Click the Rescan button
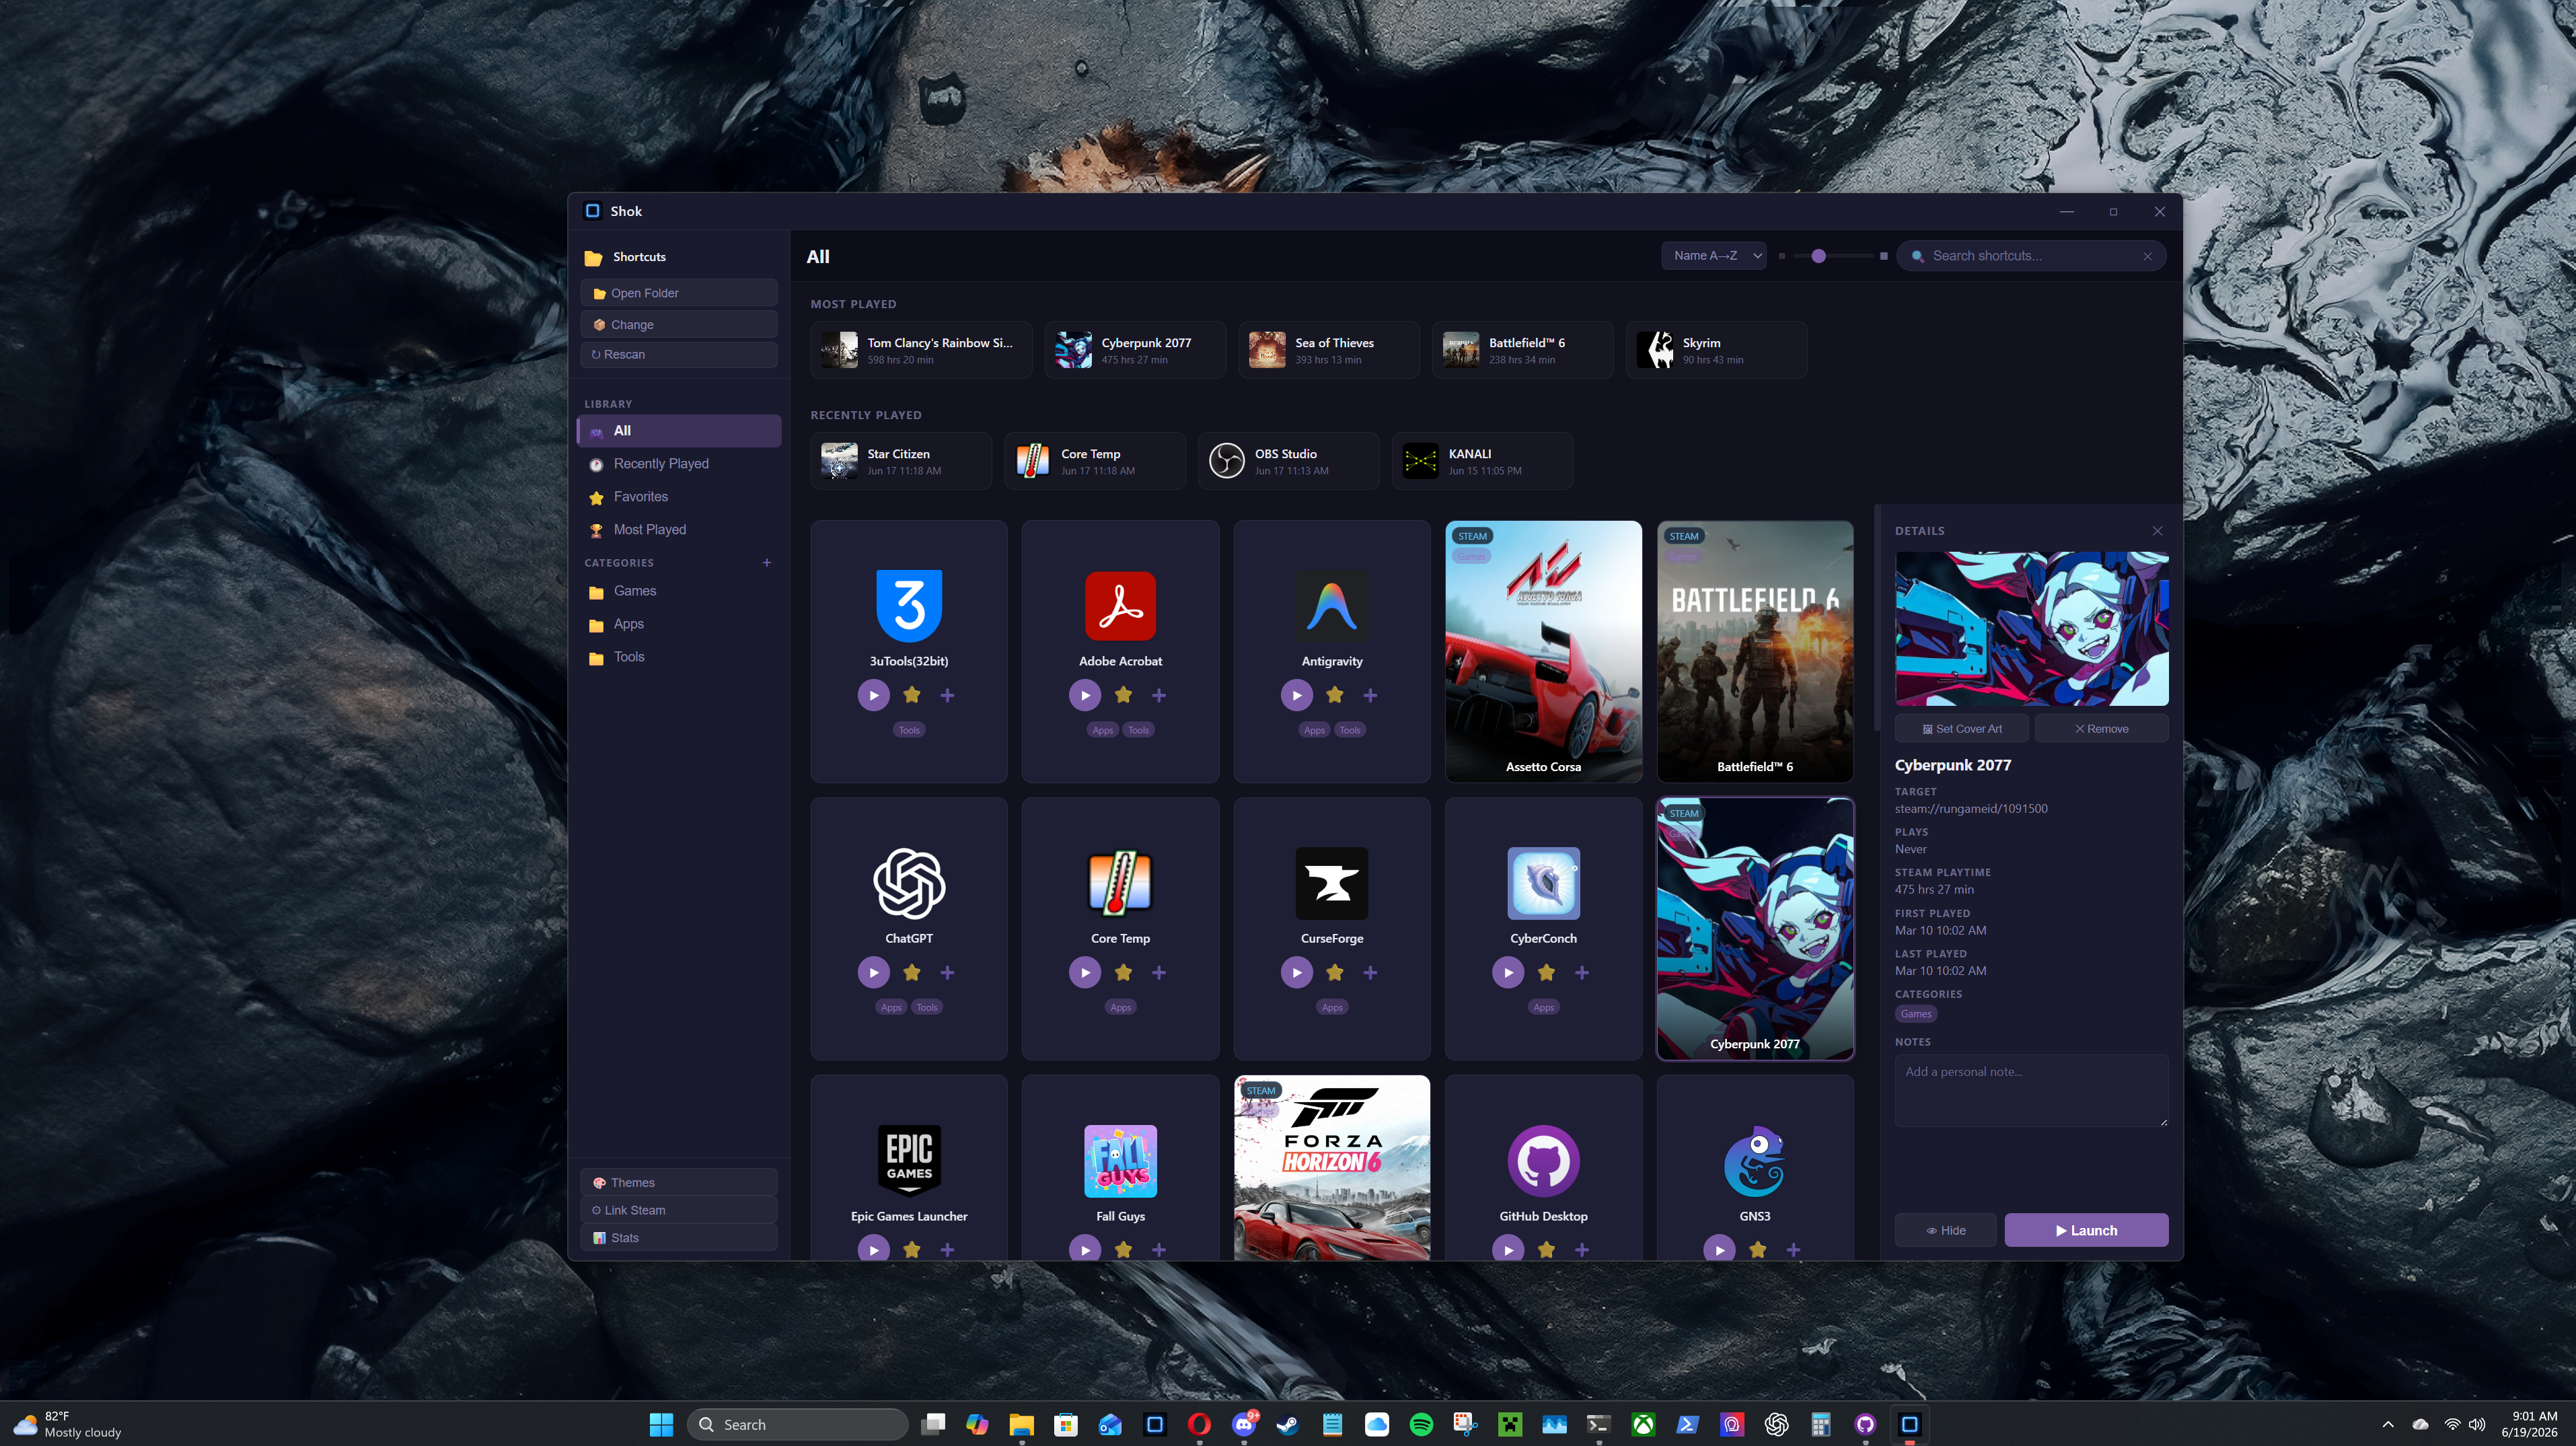Screen dimensions: 2576x1446 679,354
